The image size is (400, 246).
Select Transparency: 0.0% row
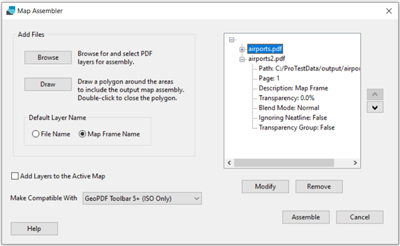tap(286, 98)
